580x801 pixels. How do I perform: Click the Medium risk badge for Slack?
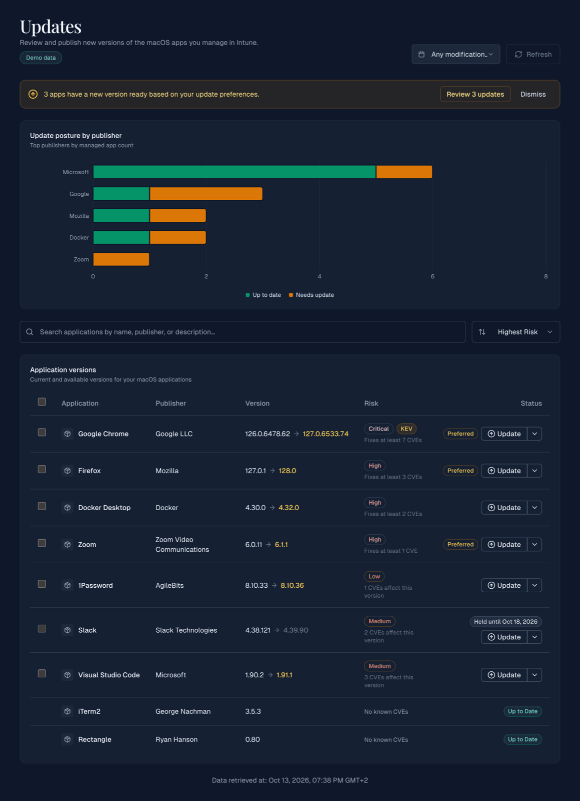[x=379, y=621]
